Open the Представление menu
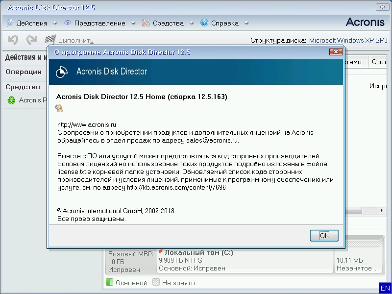 pyautogui.click(x=100, y=23)
